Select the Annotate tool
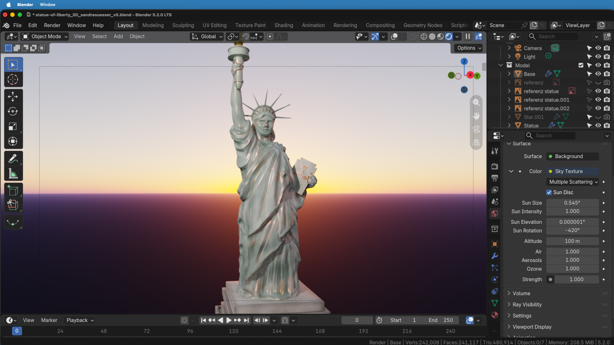 [13, 158]
